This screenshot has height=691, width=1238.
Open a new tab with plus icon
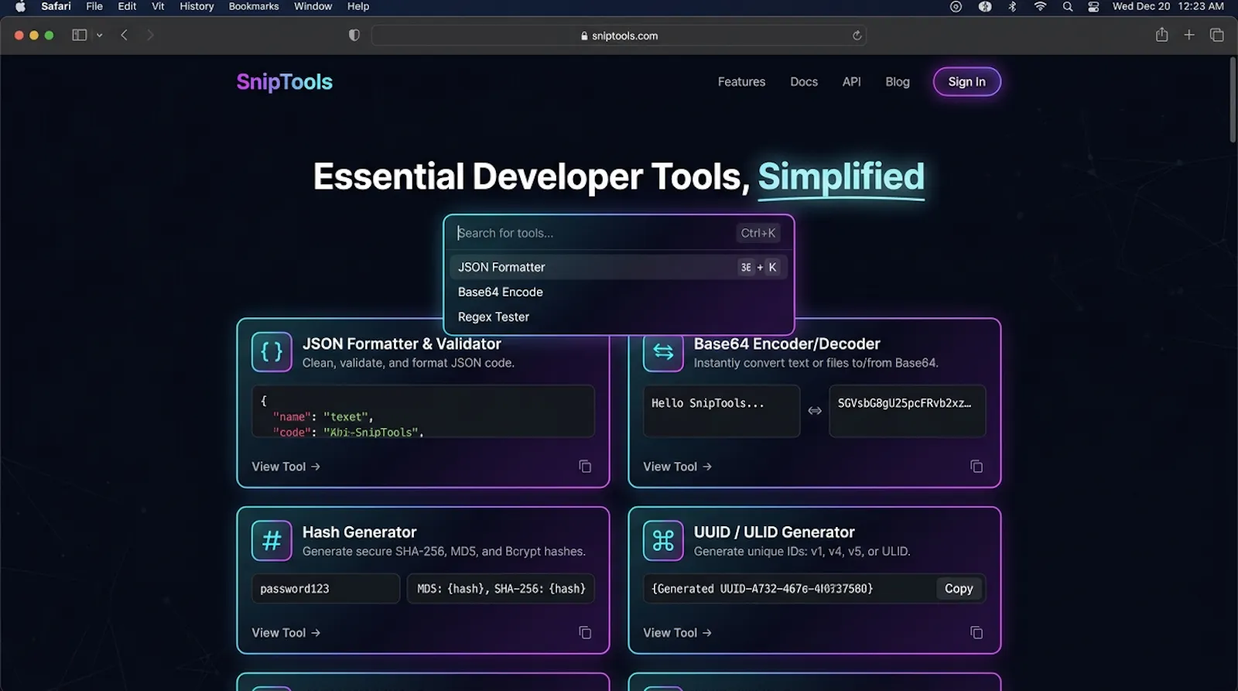pyautogui.click(x=1189, y=35)
